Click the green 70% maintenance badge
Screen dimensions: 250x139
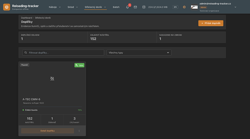tap(79, 65)
